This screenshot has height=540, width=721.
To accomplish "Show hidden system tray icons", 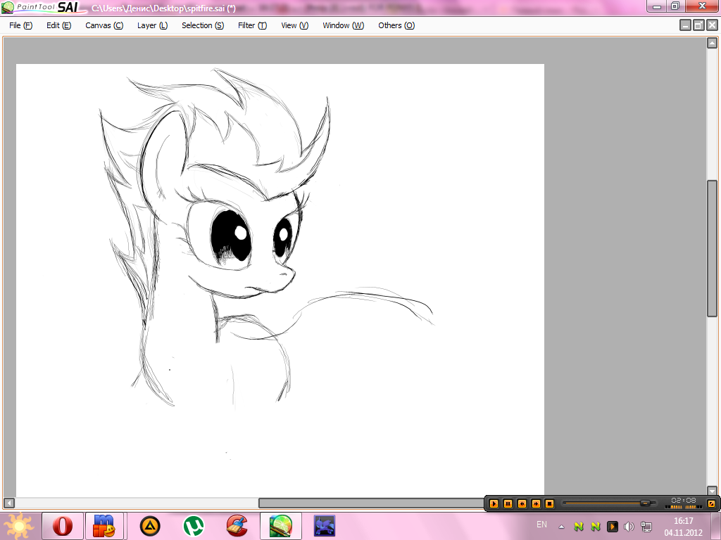I will click(x=561, y=527).
